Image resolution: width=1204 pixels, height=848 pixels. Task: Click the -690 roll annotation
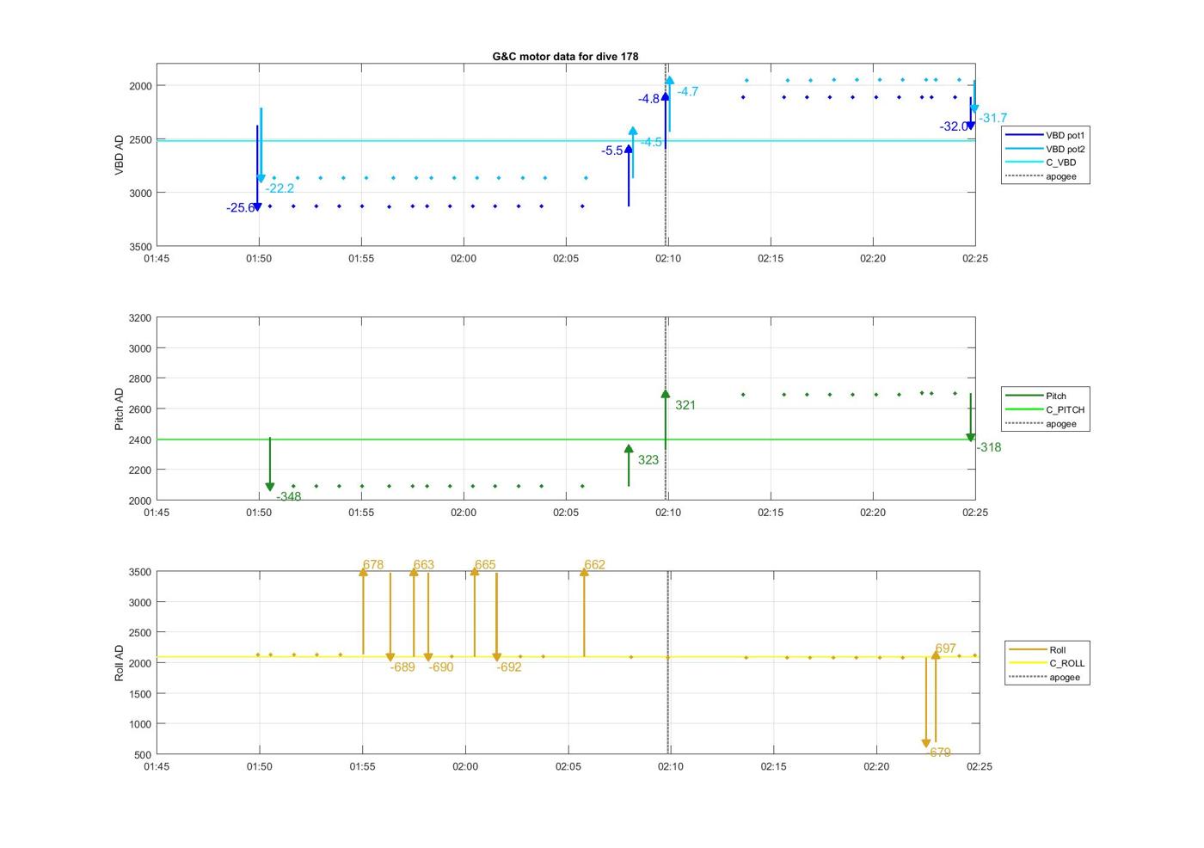coord(441,667)
